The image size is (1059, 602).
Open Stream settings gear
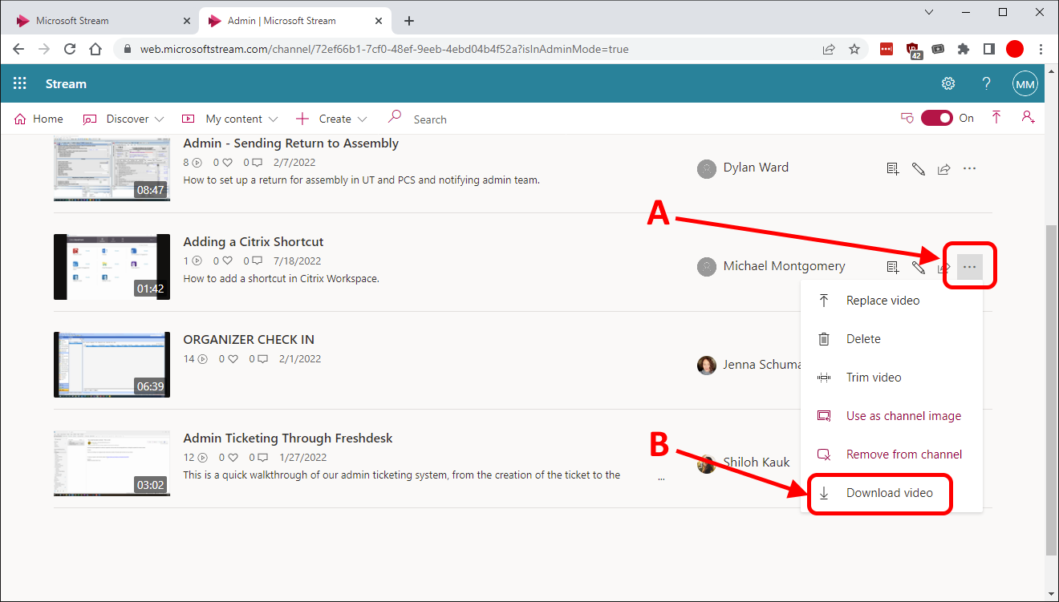[x=948, y=83]
